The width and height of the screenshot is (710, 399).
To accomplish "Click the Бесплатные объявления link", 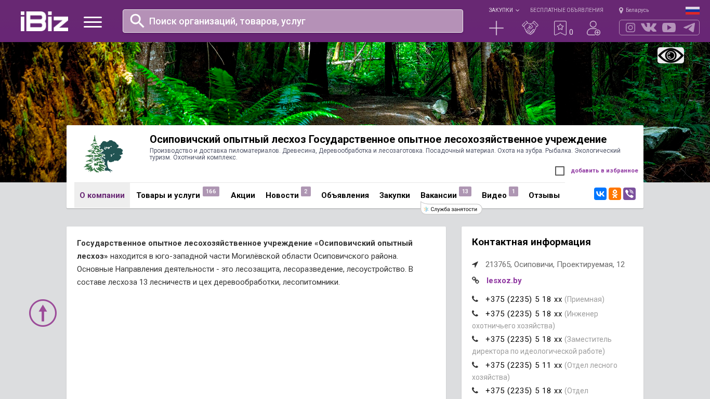I will 567,10.
